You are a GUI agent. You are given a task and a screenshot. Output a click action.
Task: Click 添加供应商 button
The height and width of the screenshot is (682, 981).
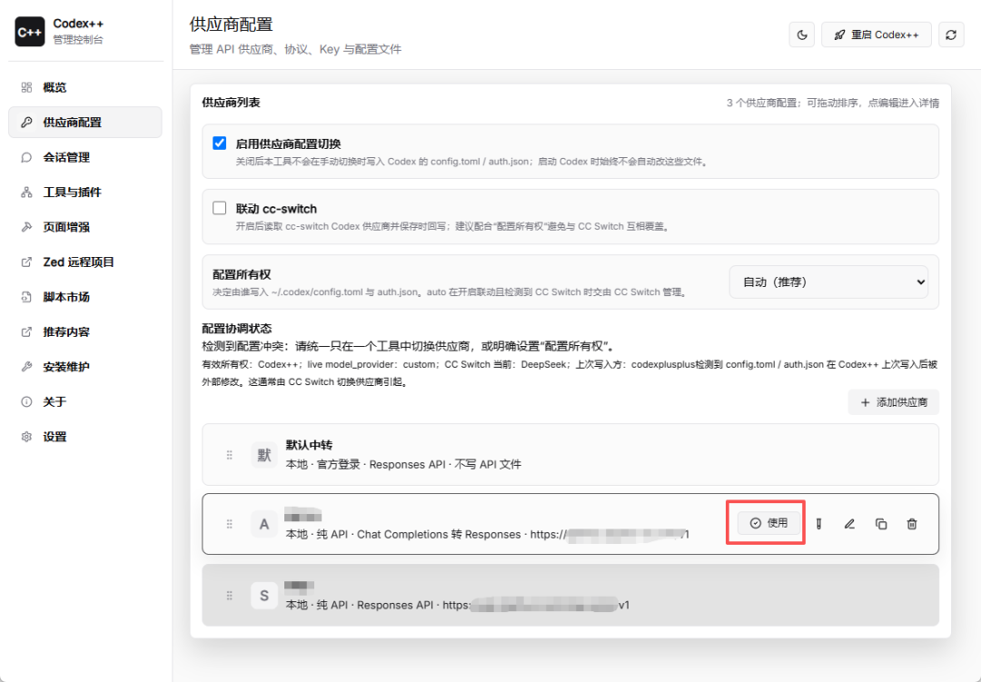[x=894, y=402]
